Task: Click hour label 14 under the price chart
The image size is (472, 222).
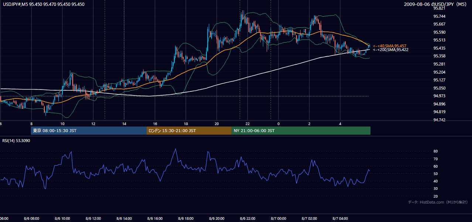Action: [124, 124]
